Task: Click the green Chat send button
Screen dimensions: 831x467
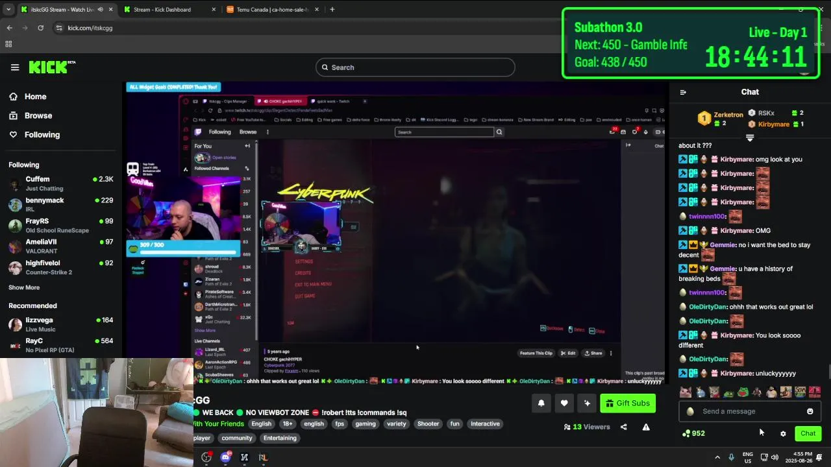Action: tap(808, 433)
